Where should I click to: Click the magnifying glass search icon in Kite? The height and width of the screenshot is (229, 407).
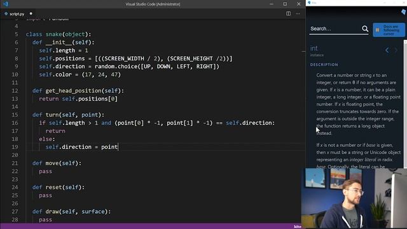(x=365, y=29)
